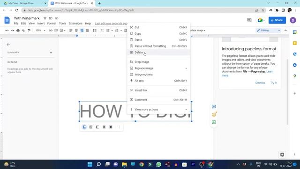Expand View more actions submenu

158,109
